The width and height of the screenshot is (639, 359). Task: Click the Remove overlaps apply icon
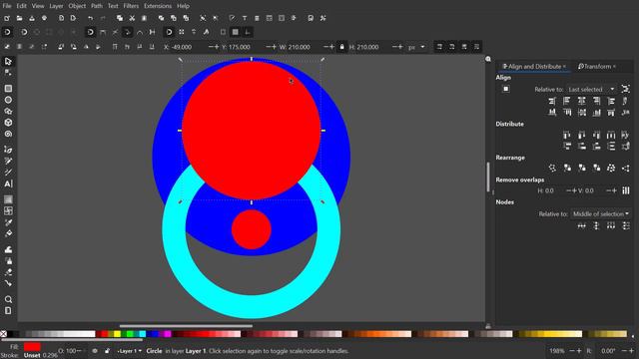[x=626, y=190]
